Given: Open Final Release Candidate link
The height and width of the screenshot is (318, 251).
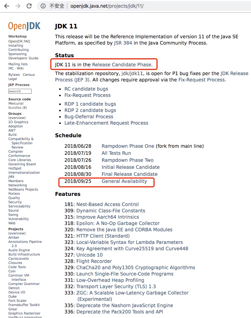Looking at the screenshot, I should (130, 174).
